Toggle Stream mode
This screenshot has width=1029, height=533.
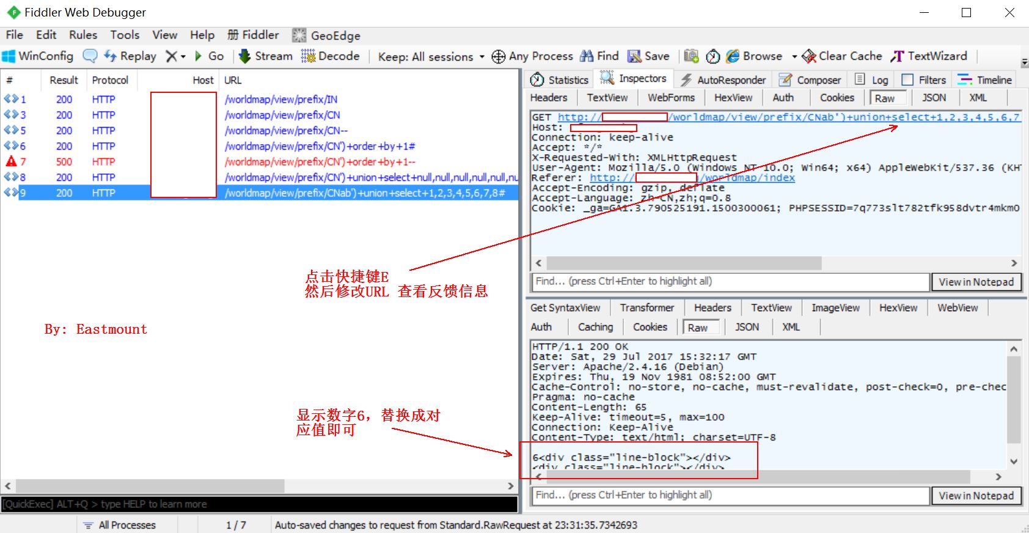tap(266, 56)
